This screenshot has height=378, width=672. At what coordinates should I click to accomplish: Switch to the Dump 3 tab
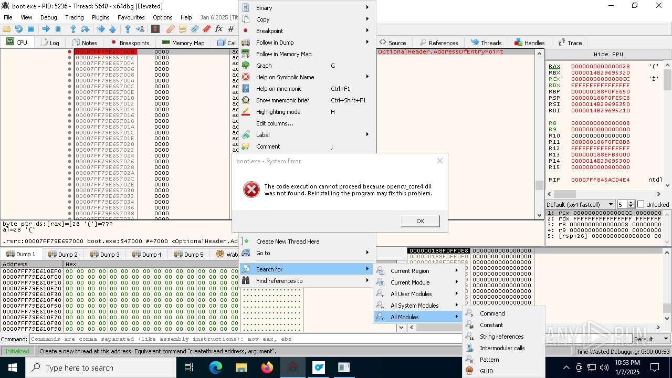104,255
